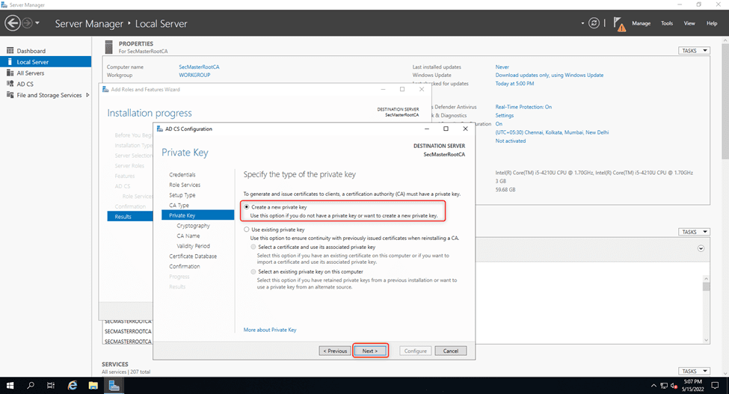Open taskbar Search
The height and width of the screenshot is (394, 729).
point(31,385)
